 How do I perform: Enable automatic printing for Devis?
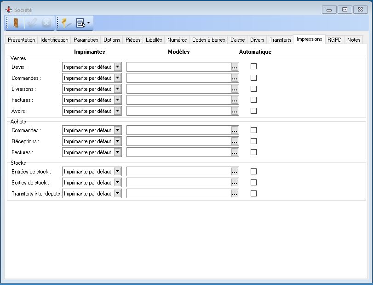253,67
